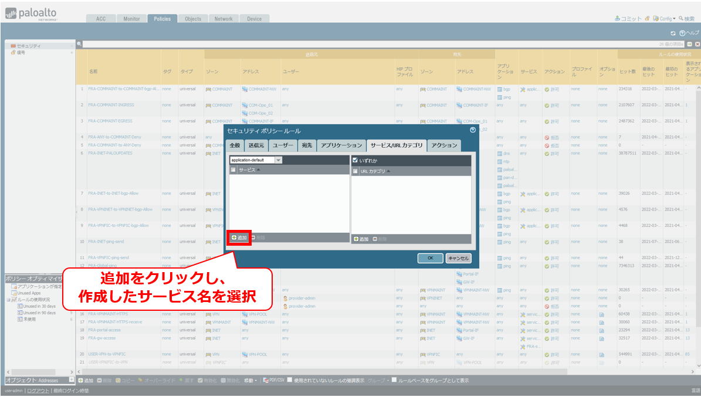
Task: Select セキュリティ in the left policy tree
Action: (29, 46)
